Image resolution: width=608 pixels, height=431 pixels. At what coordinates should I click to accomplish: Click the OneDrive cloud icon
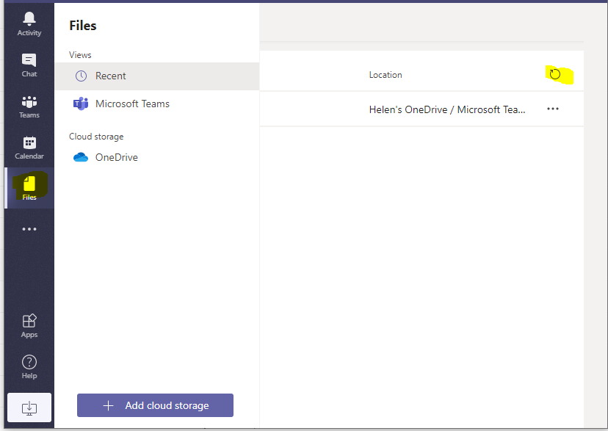click(81, 157)
